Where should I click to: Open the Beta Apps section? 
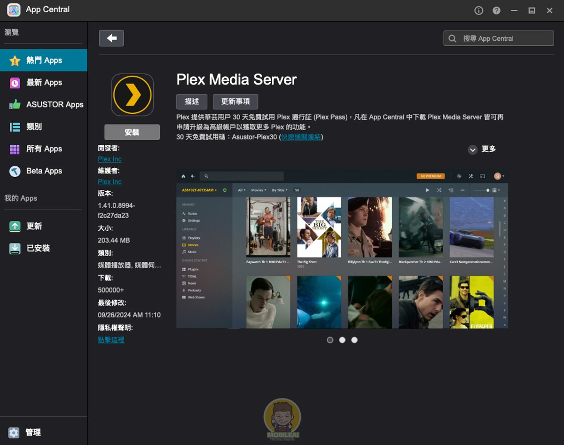click(44, 171)
